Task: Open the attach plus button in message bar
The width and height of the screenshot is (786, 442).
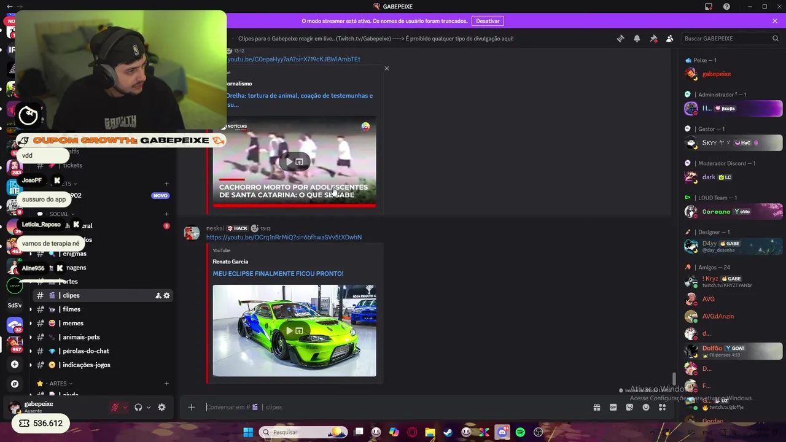Action: [x=192, y=407]
